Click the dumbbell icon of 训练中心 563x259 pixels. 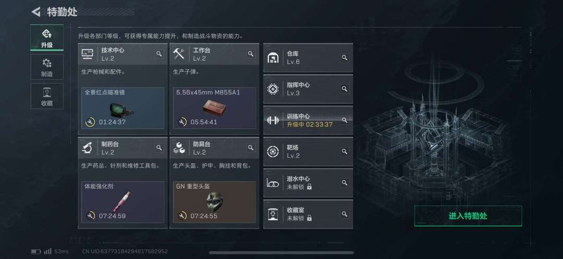tap(273, 120)
